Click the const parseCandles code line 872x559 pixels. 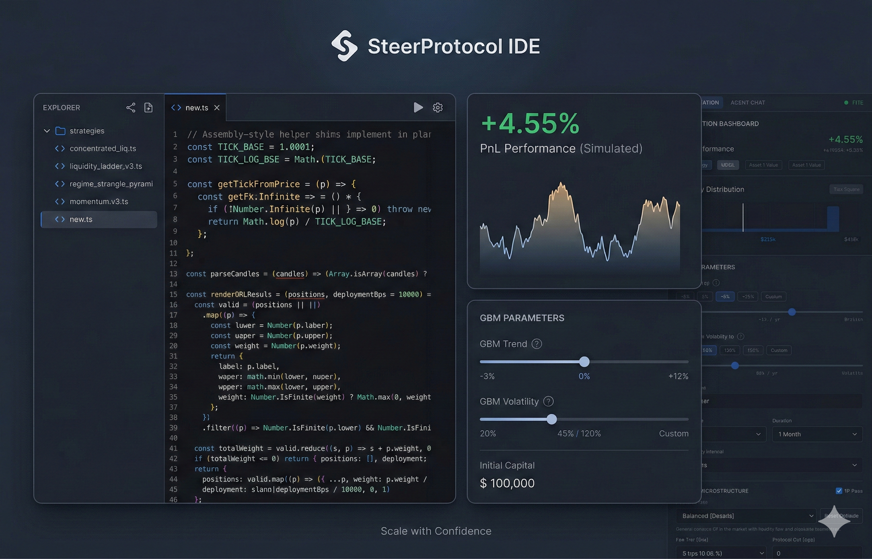pyautogui.click(x=306, y=274)
